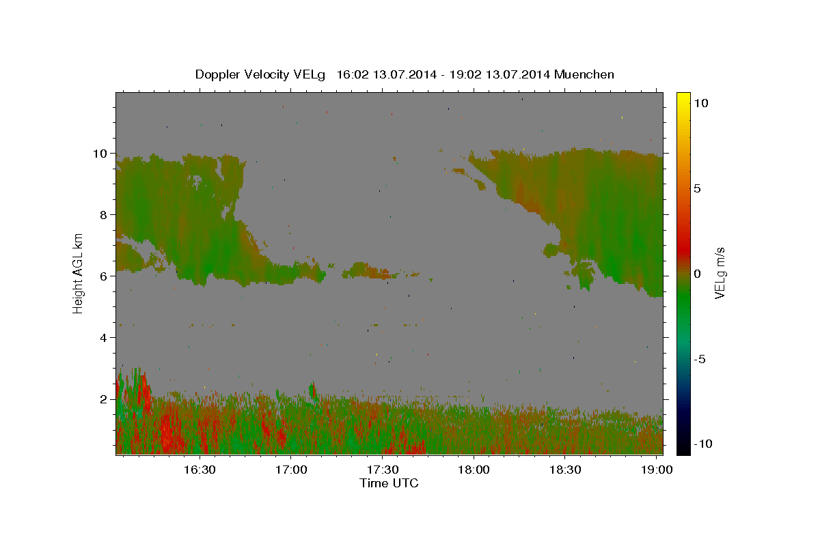Select the 18:30 time tick label
The image size is (820, 546).
click(565, 470)
